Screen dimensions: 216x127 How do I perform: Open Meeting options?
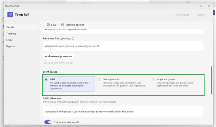pyautogui.click(x=73, y=25)
